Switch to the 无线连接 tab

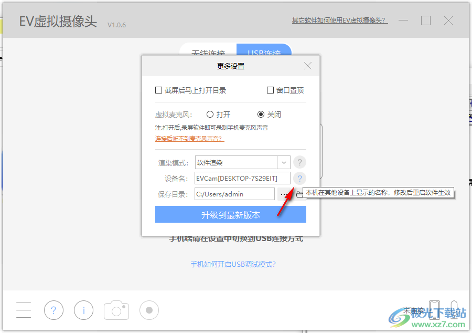pos(209,53)
